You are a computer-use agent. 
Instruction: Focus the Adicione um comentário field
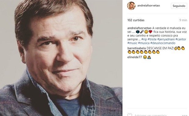point(150,115)
